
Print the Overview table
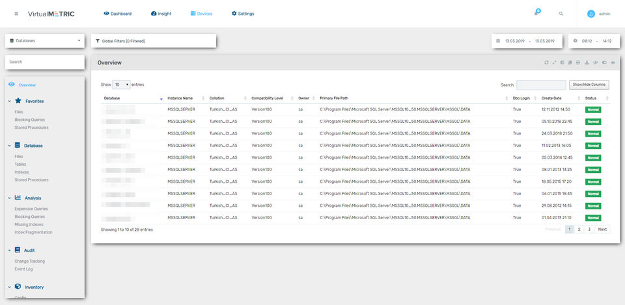coord(578,62)
